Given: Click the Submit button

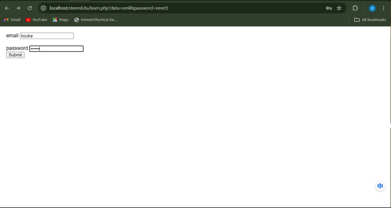Looking at the screenshot, I should [15, 55].
